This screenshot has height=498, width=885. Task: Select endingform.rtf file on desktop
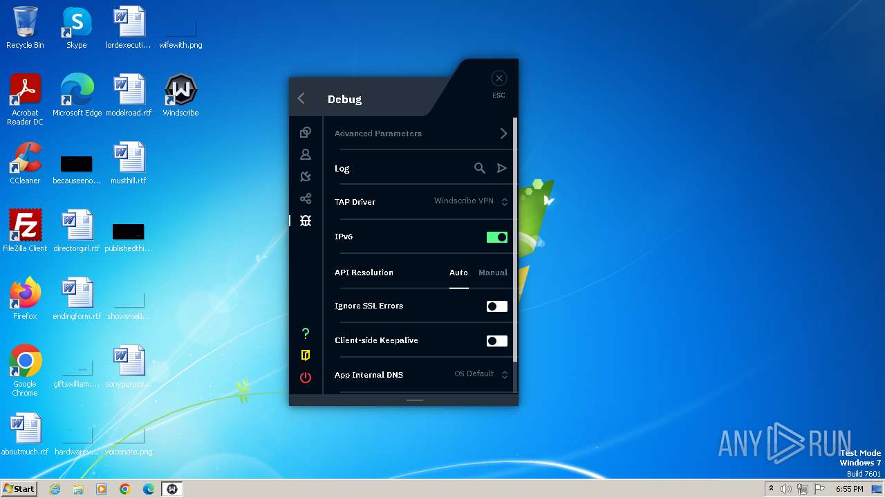77,299
